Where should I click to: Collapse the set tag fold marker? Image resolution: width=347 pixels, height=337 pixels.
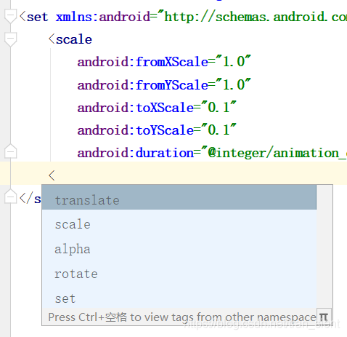(11, 16)
